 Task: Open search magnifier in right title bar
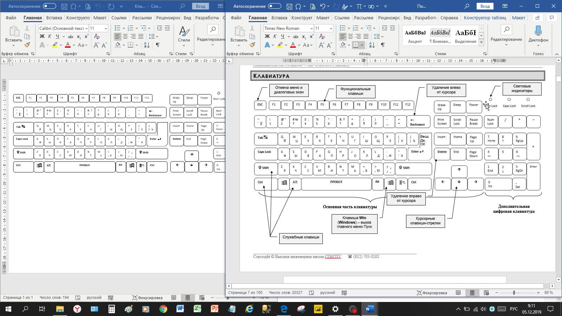click(467, 6)
